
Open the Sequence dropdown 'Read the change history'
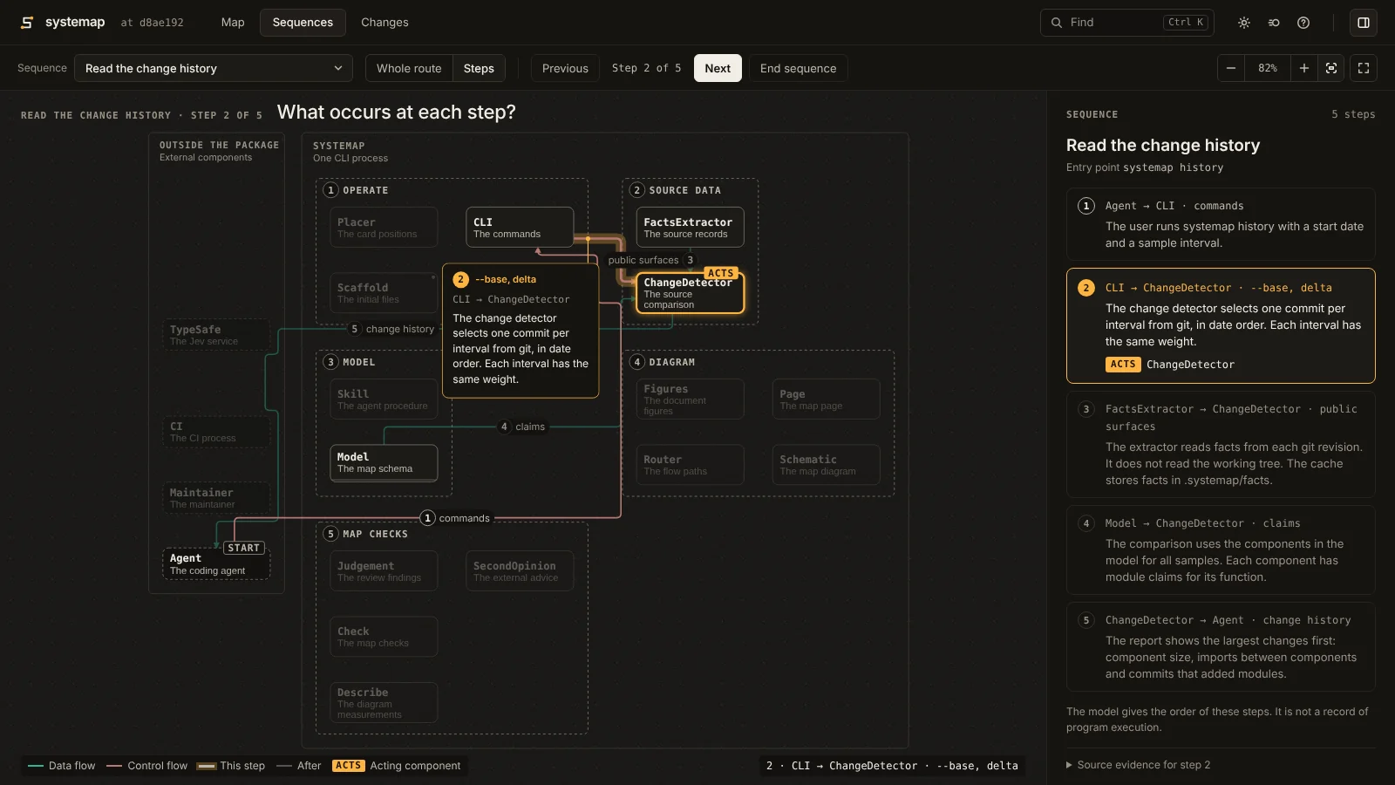point(214,68)
